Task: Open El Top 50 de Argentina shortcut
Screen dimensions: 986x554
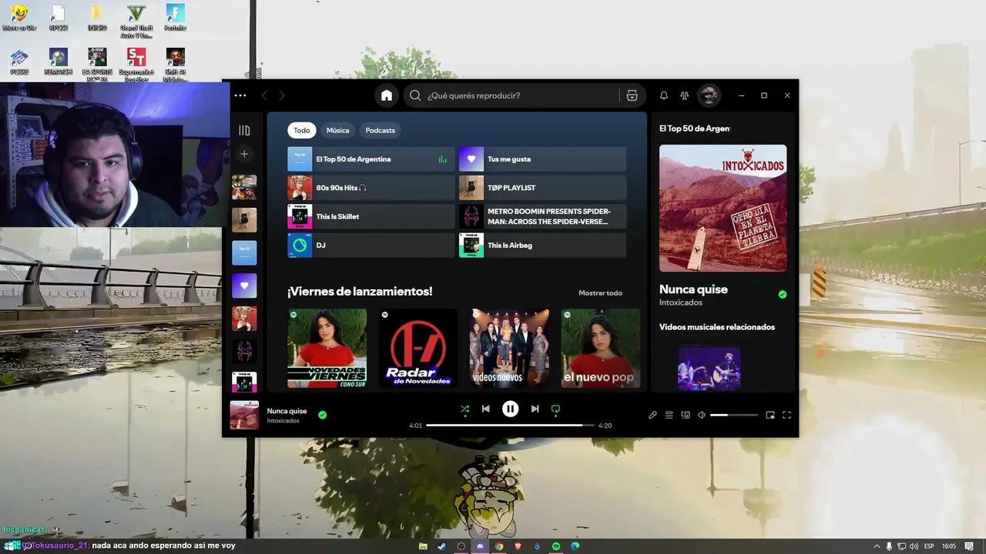Action: (x=371, y=159)
